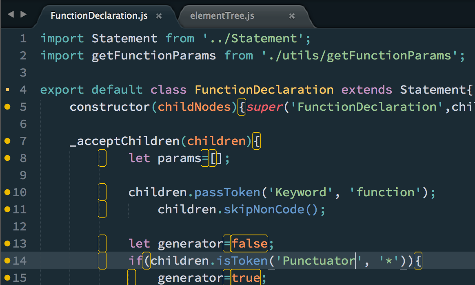This screenshot has width=475, height=285.
Task: Click the 'default' keyword on line 4
Action: coord(117,90)
